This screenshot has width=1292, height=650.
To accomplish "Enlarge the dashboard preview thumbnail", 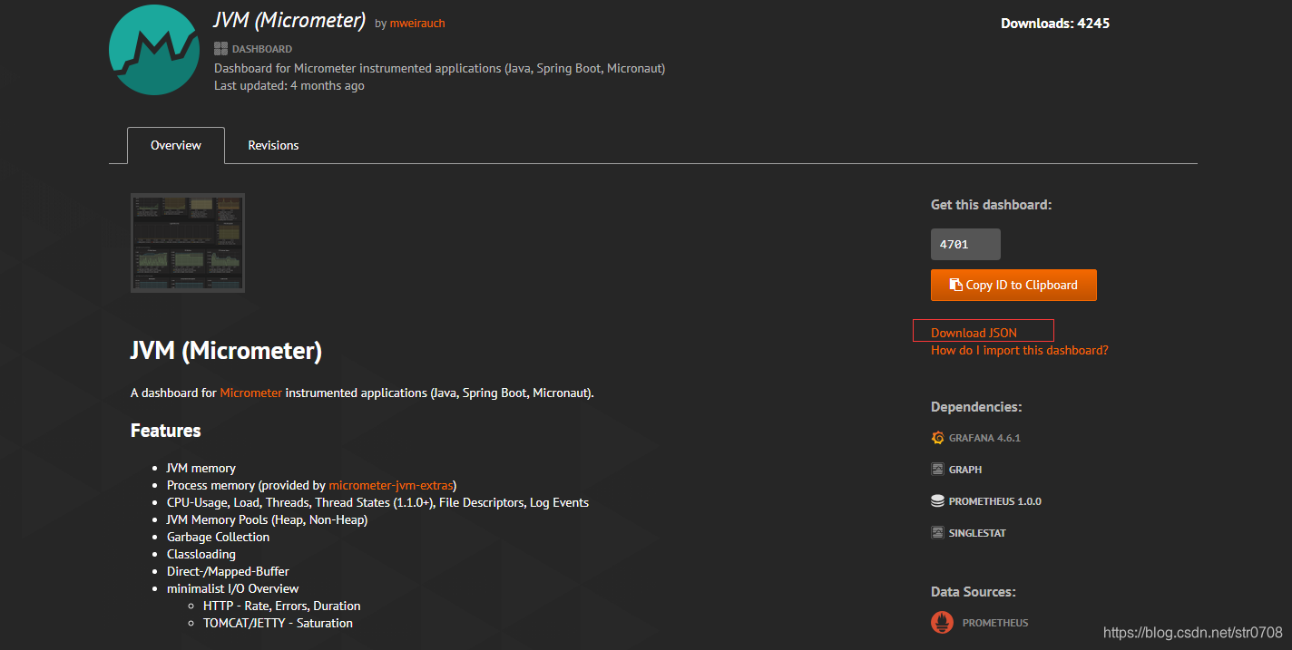I will 188,242.
